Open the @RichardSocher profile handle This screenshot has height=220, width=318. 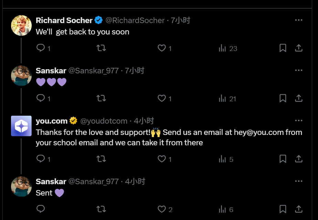pyautogui.click(x=135, y=20)
